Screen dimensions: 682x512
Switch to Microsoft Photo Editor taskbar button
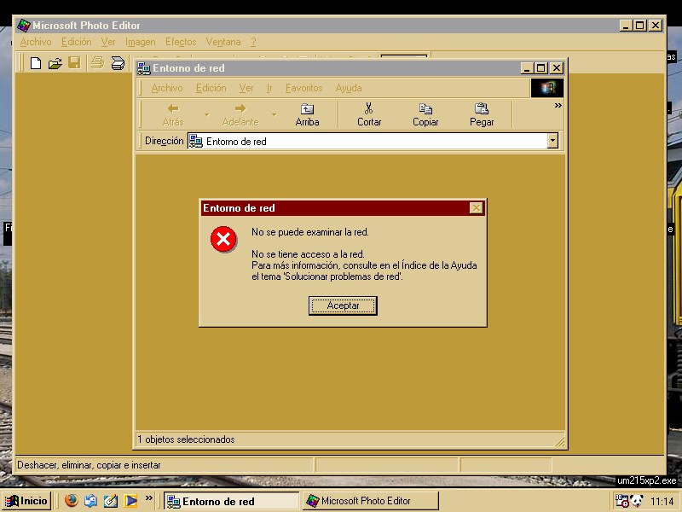[371, 501]
